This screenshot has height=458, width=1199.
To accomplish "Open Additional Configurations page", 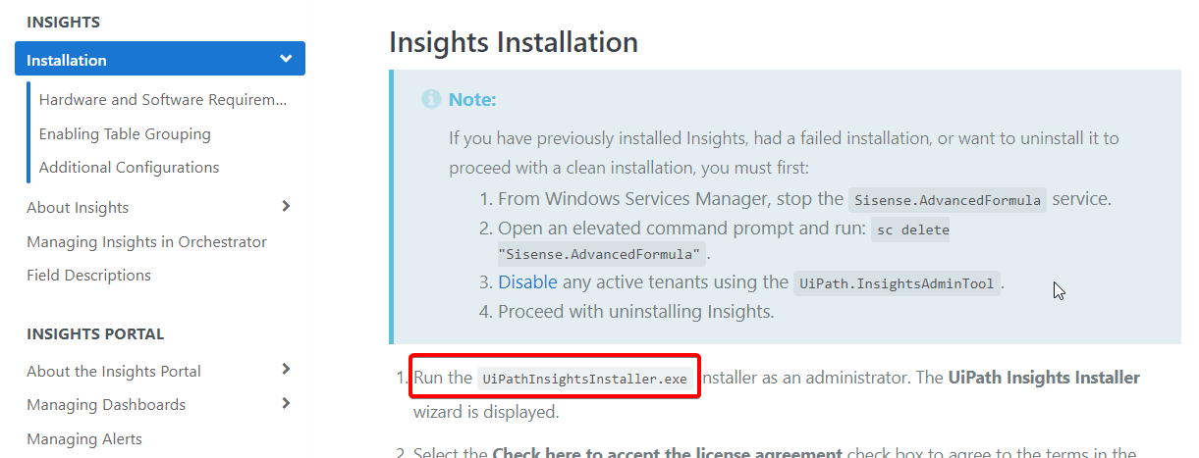I will [129, 167].
